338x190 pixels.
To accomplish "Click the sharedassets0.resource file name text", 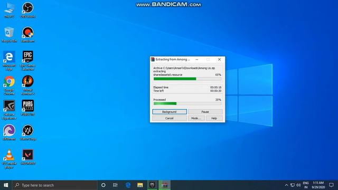I will tap(168, 75).
